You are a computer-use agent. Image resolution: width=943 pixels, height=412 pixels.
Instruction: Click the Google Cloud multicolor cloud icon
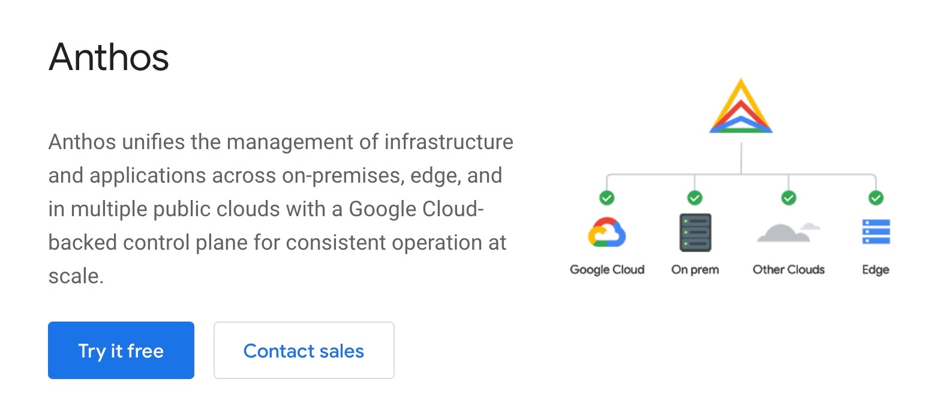(x=606, y=232)
